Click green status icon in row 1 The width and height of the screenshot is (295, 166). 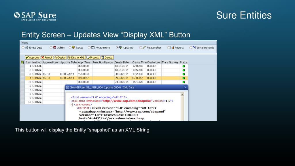click(184, 66)
